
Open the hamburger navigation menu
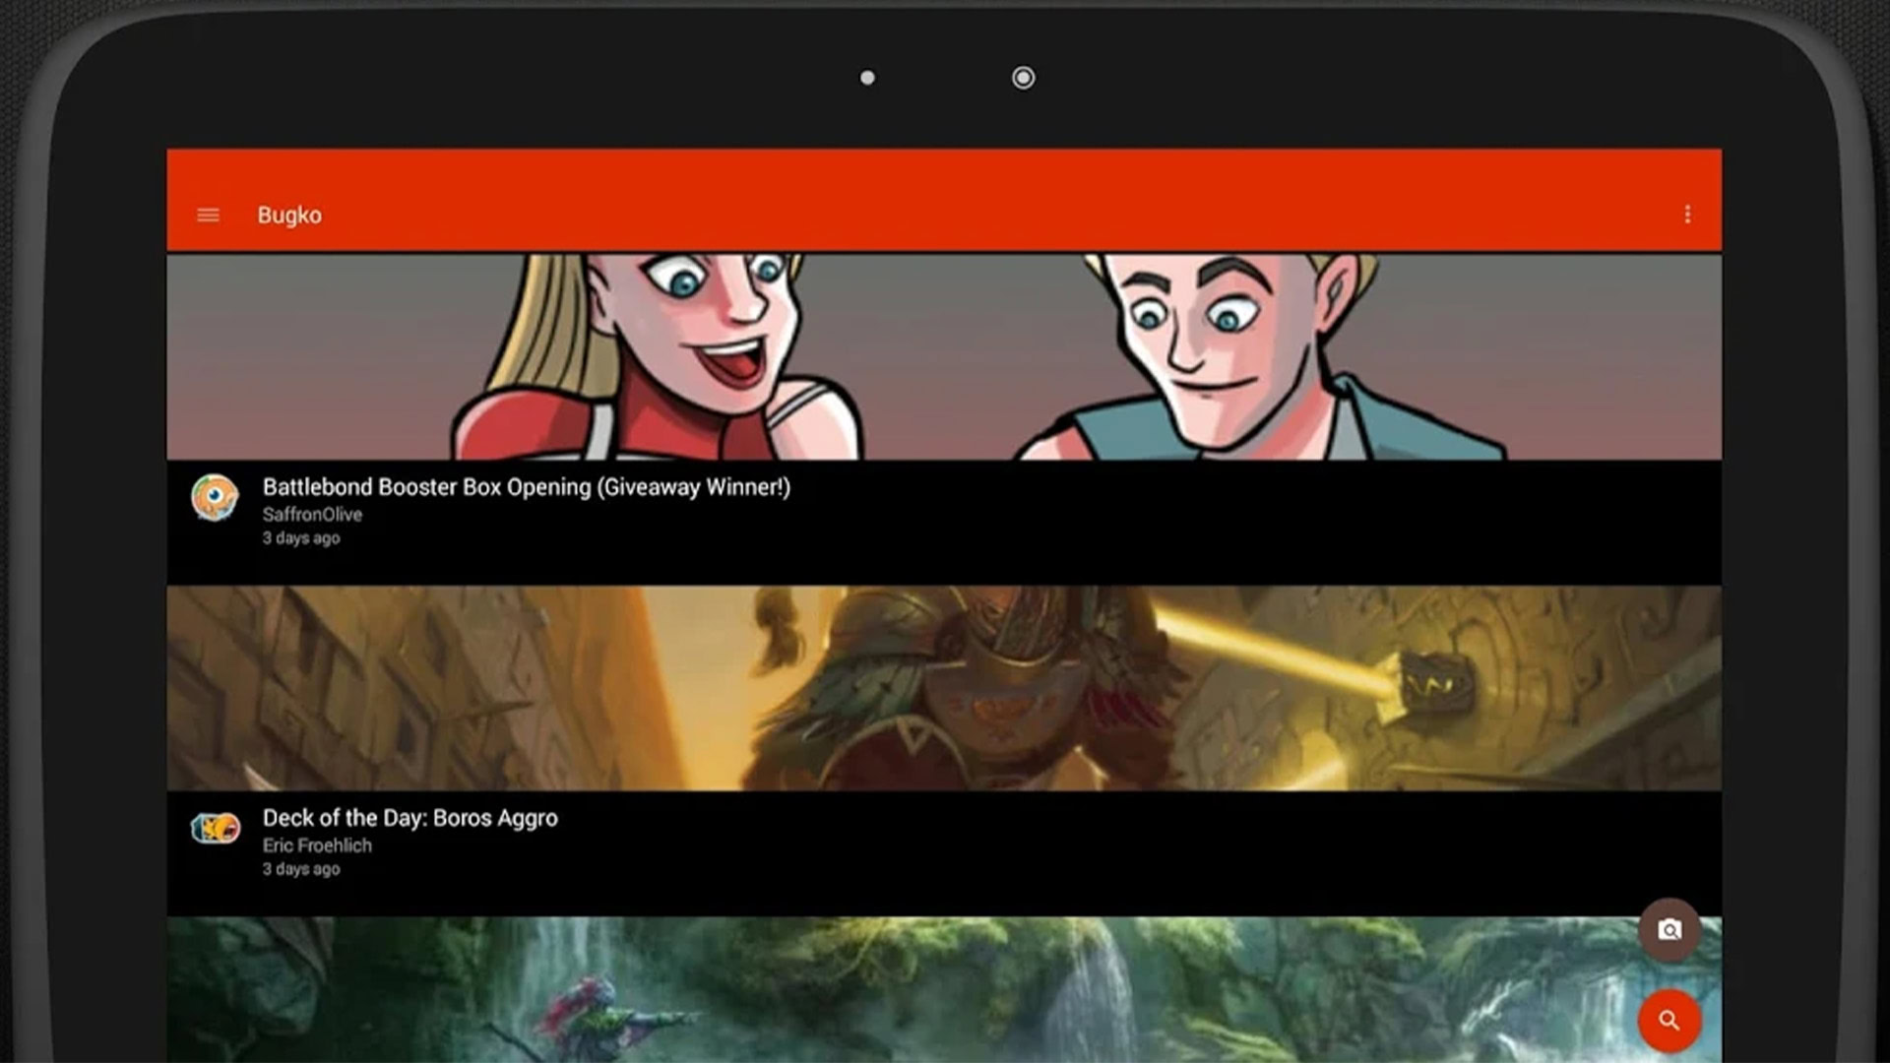(x=208, y=215)
